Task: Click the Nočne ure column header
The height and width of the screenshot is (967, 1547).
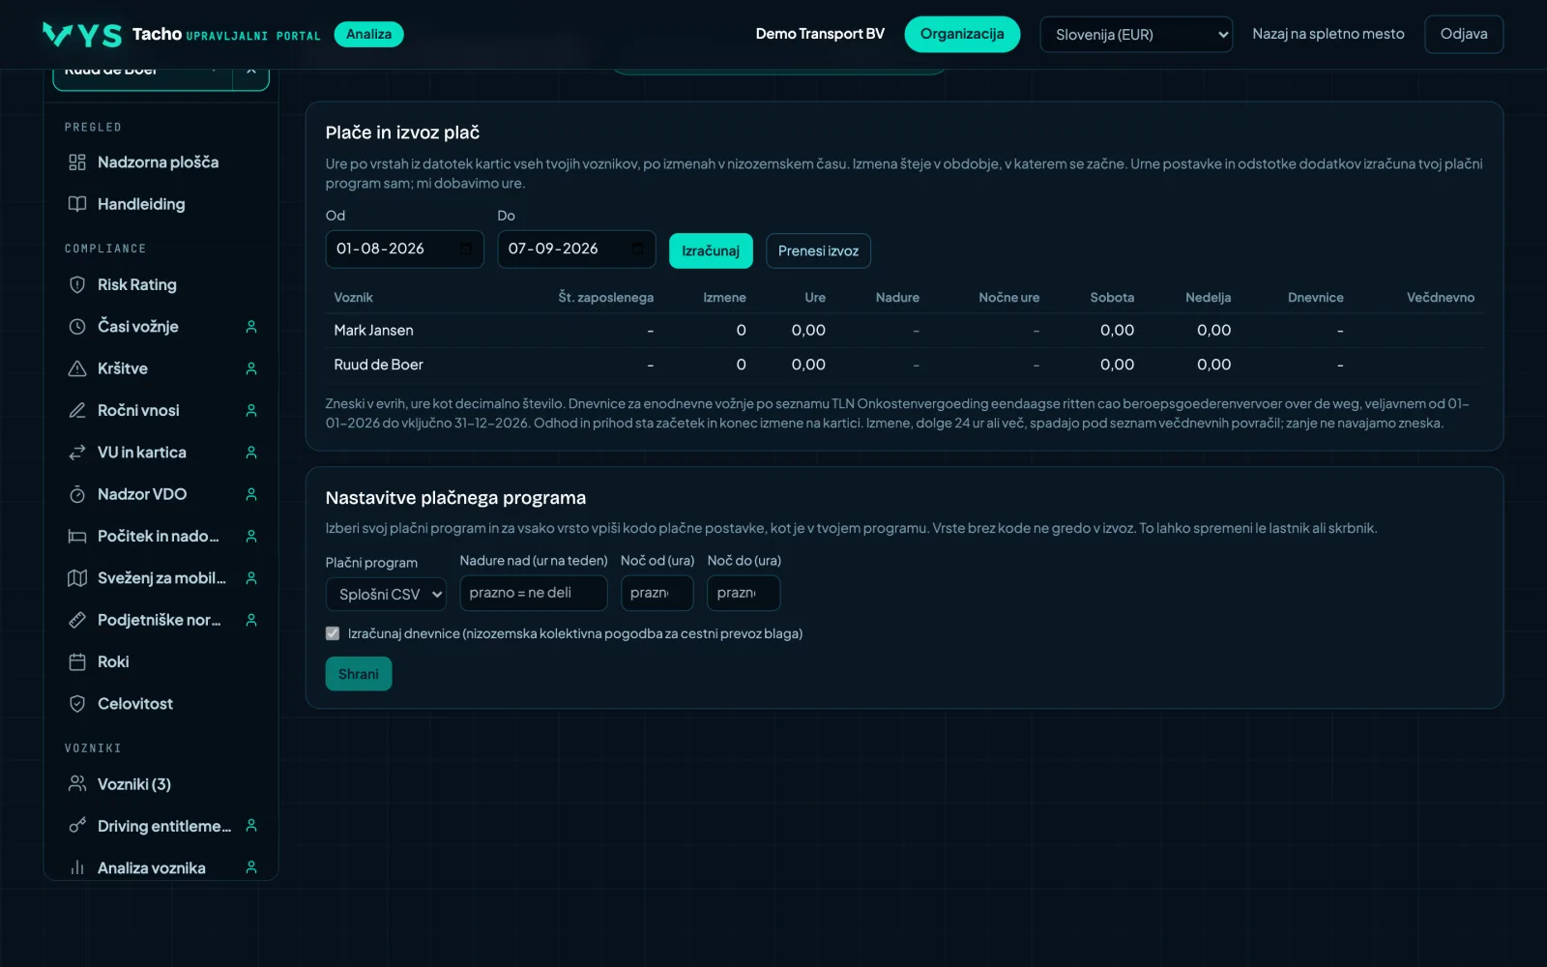Action: pyautogui.click(x=1009, y=297)
